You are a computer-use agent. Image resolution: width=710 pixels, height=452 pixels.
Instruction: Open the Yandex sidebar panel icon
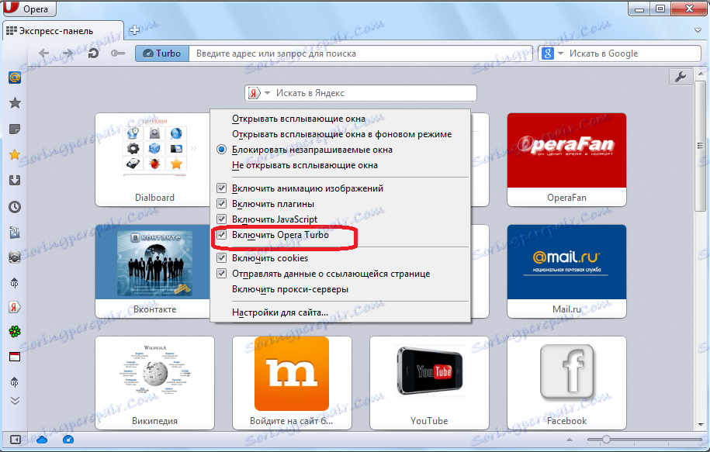[x=15, y=307]
